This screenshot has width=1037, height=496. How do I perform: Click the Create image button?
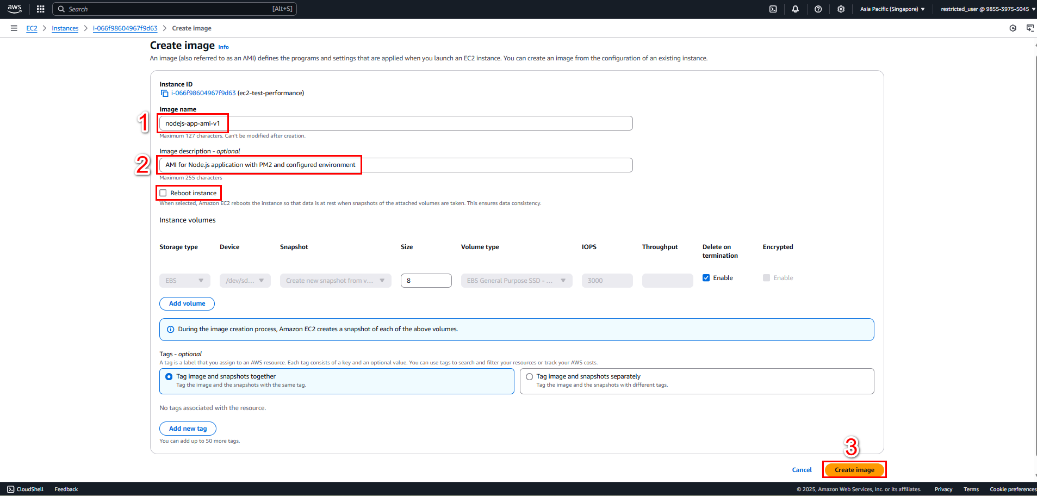click(854, 470)
